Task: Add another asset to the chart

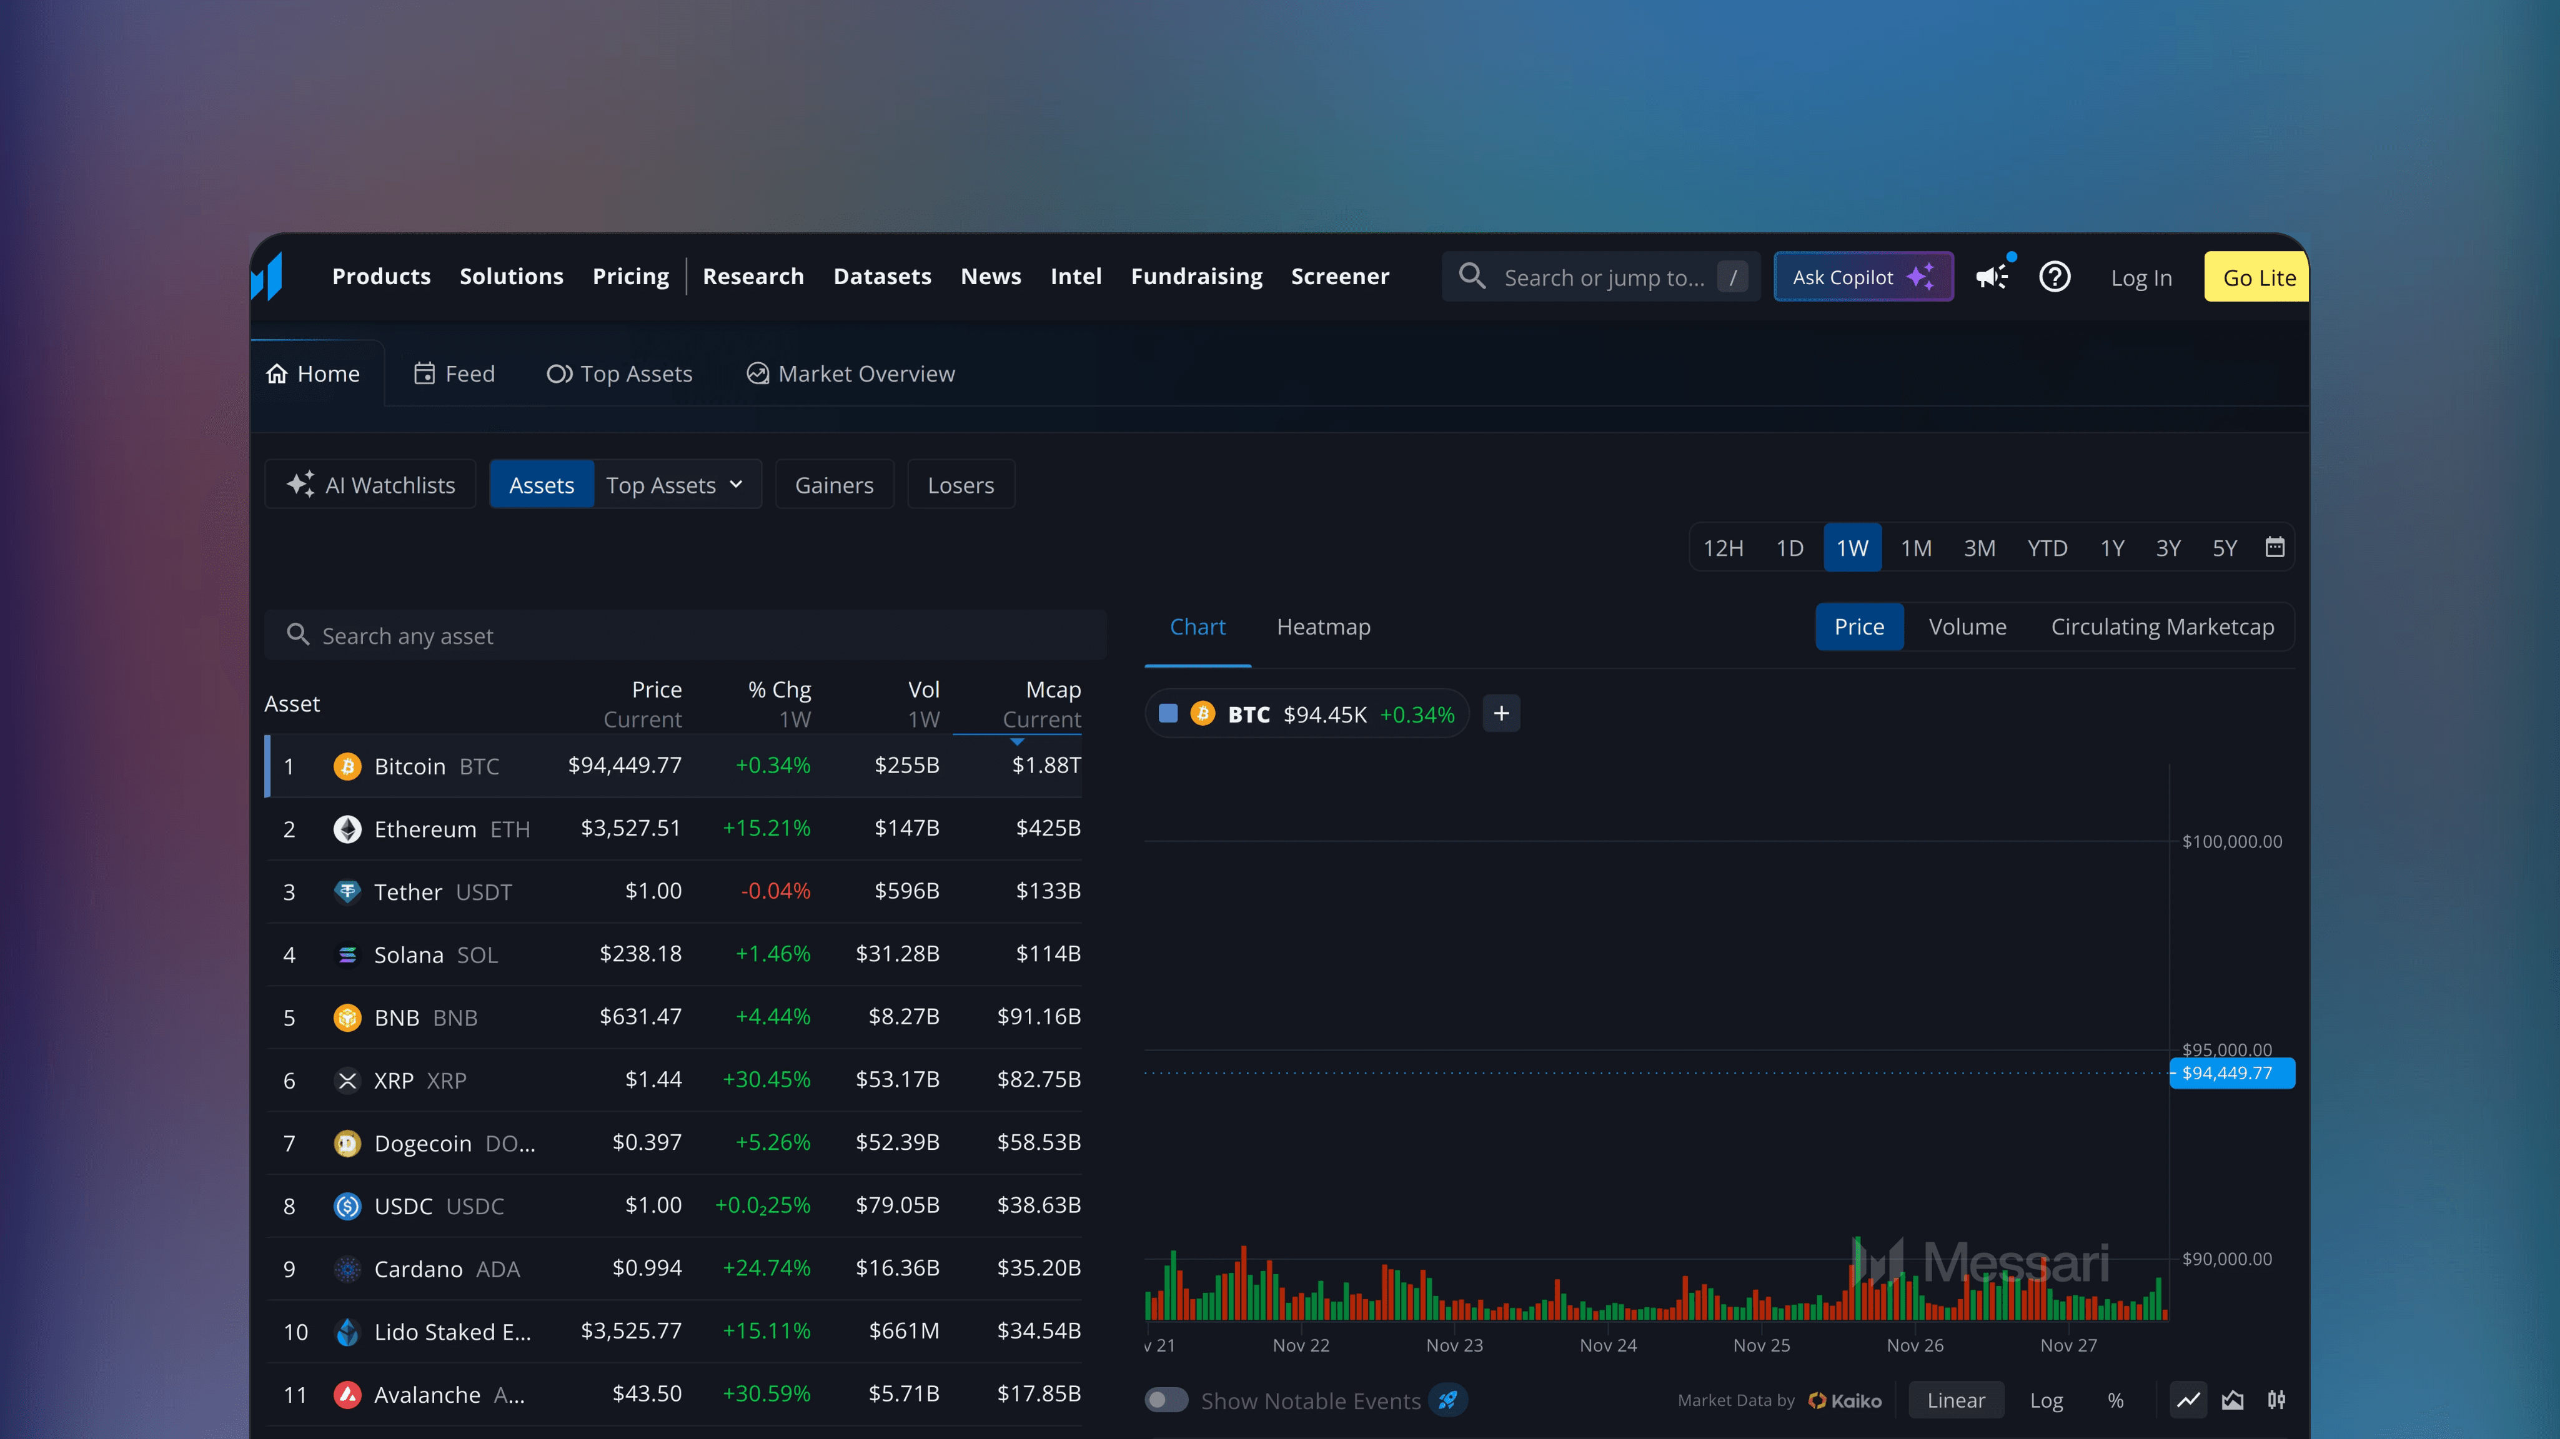Action: pyautogui.click(x=1501, y=713)
